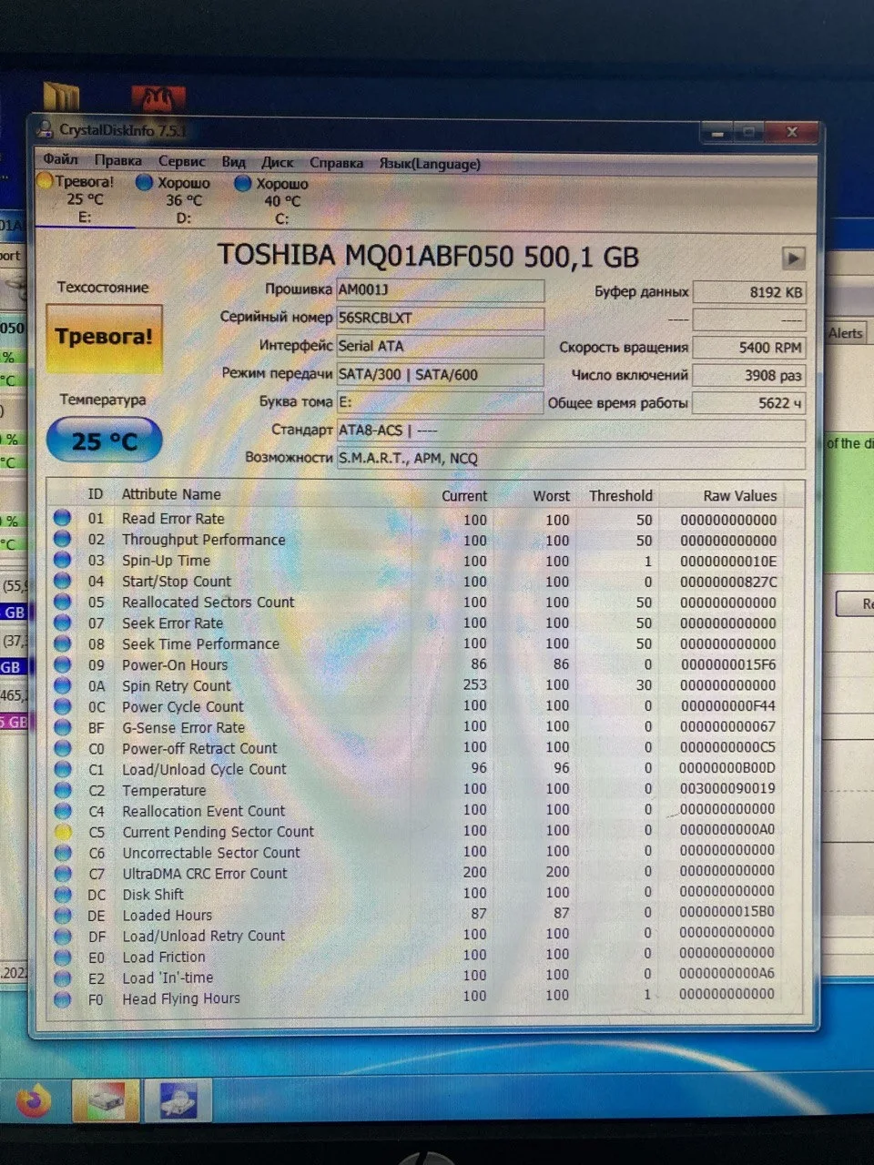Image resolution: width=874 pixels, height=1165 pixels.
Task: Click raw value 0000000000A0 of Pending Sector Count
Action: coord(728,830)
